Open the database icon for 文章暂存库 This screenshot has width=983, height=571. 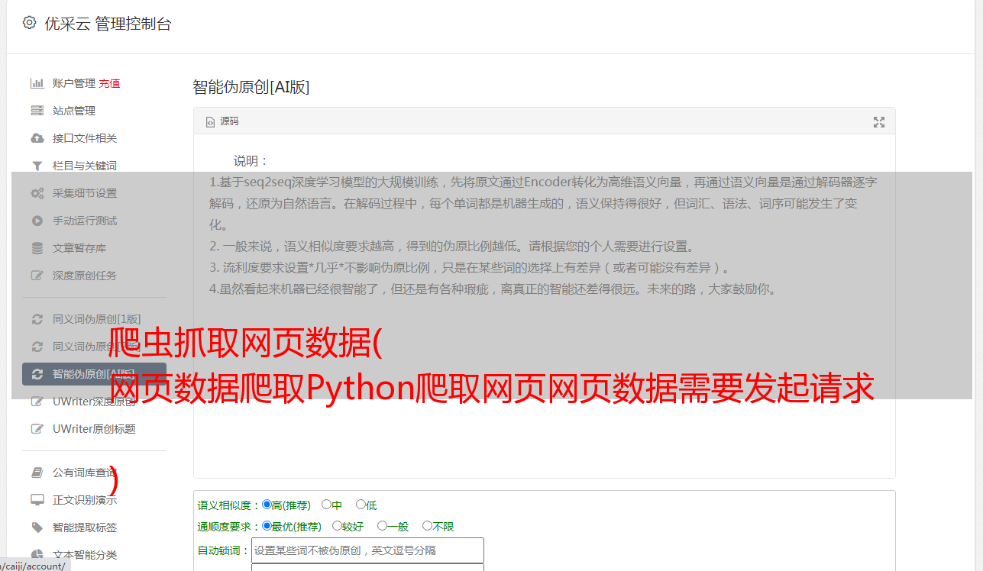[x=37, y=248]
